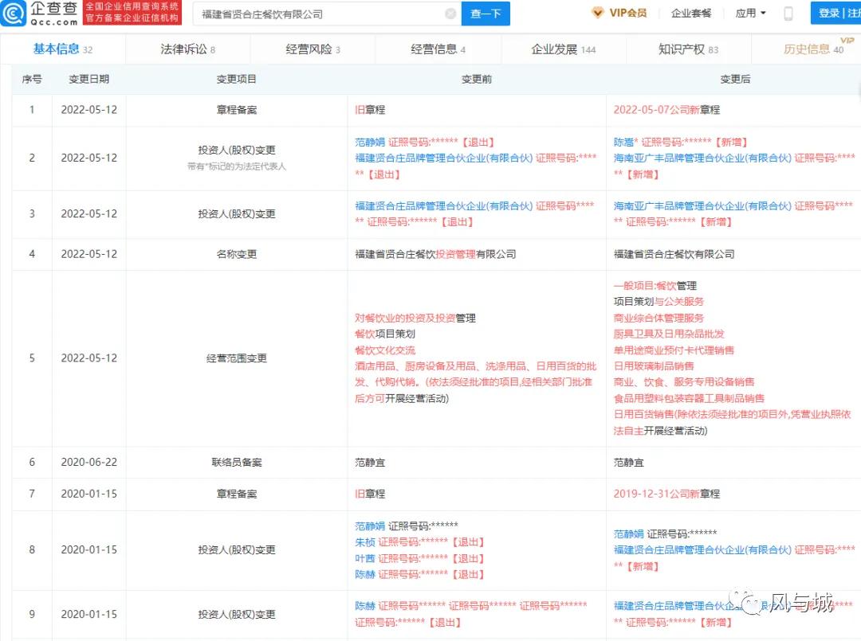861x641 pixels.
Task: Open 朱桢 investor link in row 8
Action: click(x=364, y=542)
